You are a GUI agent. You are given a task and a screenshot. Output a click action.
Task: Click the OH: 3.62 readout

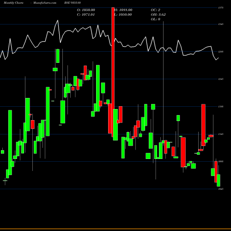click(x=158, y=14)
